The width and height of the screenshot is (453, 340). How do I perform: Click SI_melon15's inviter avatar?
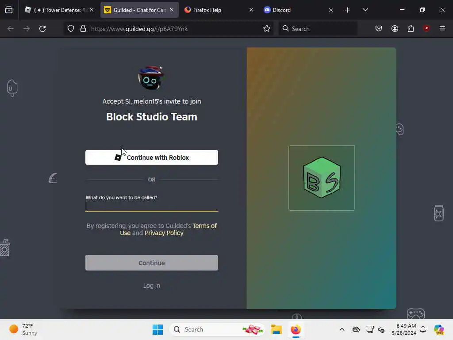click(x=151, y=78)
